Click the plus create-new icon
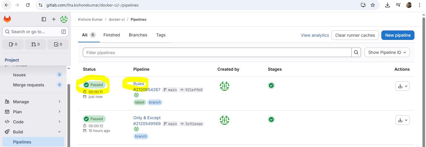Screen dimensions: 426x147 (x=54, y=19)
